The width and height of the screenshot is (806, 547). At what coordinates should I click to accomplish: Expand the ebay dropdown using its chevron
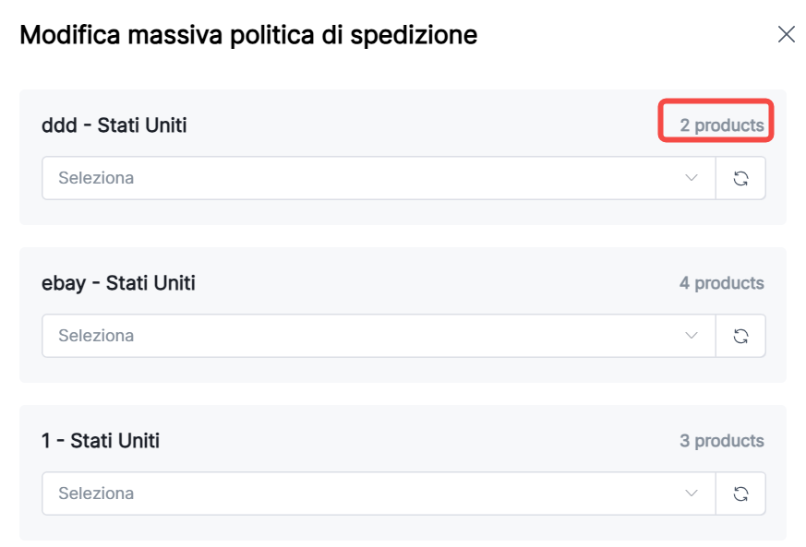pyautogui.click(x=692, y=336)
